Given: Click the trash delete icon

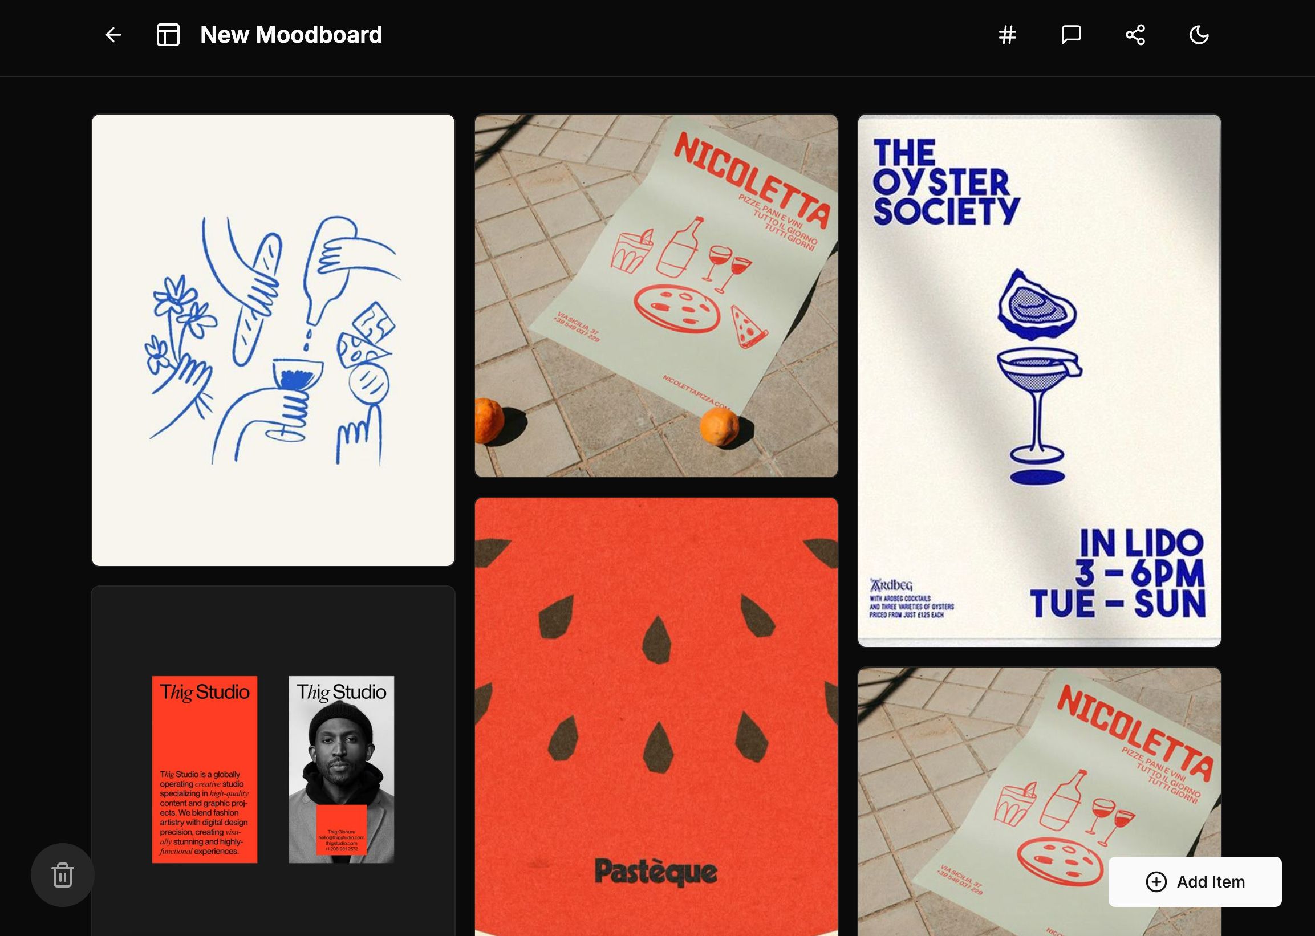Looking at the screenshot, I should (62, 874).
